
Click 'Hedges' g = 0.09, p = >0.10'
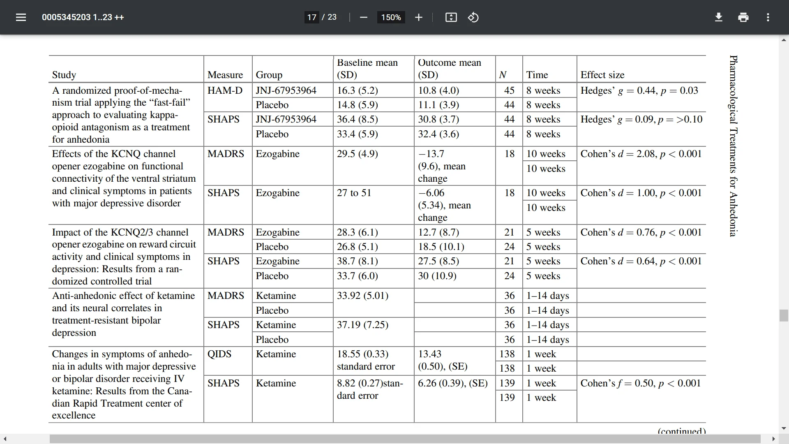(641, 119)
